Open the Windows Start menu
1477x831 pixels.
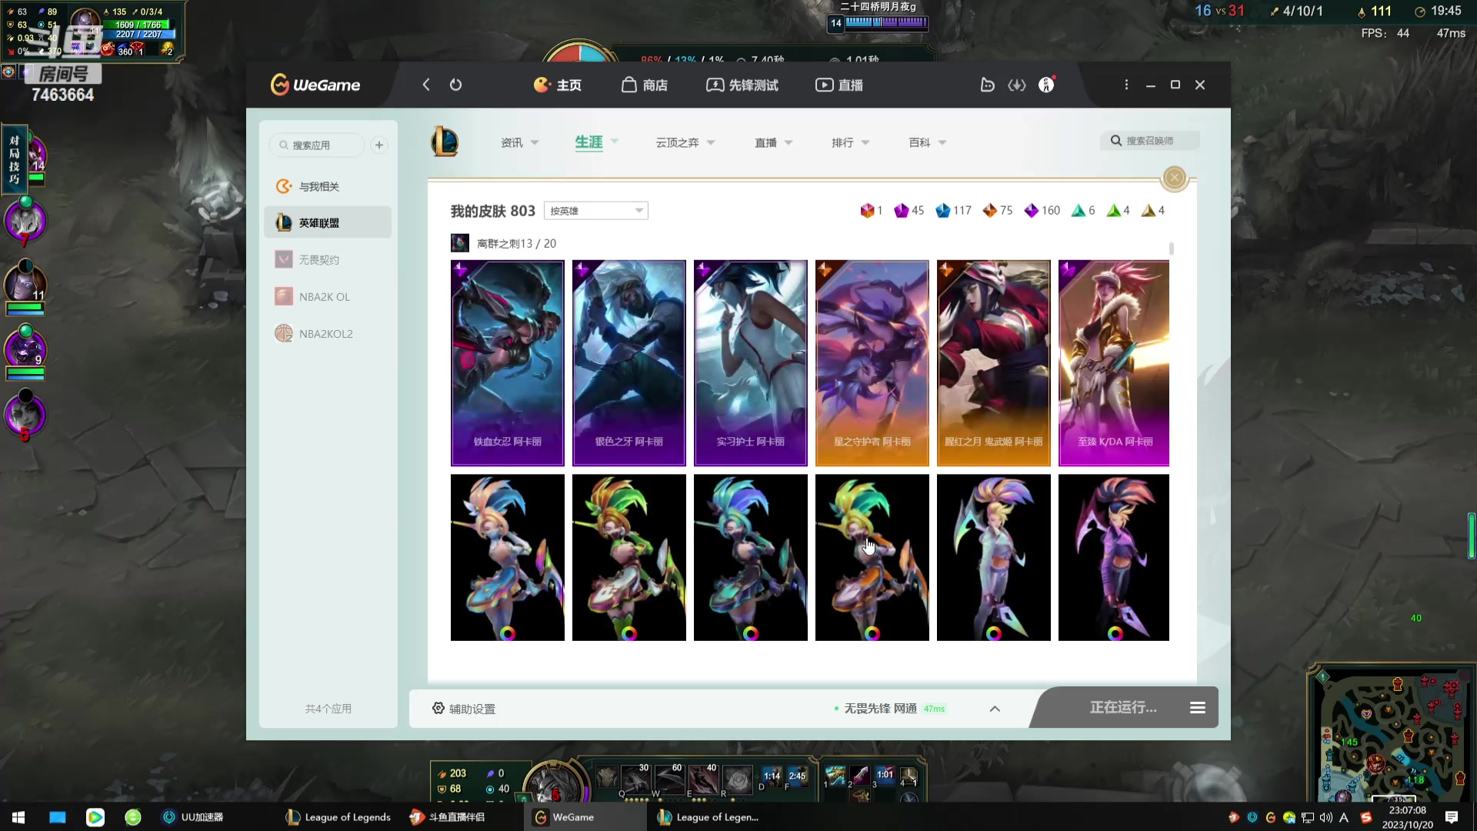(18, 817)
